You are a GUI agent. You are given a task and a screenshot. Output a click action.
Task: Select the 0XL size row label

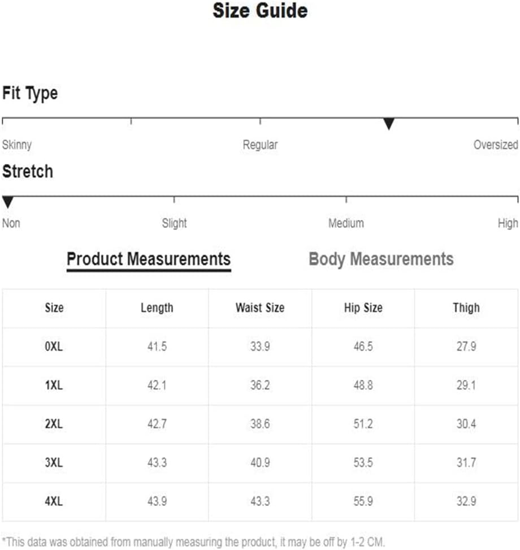[54, 347]
